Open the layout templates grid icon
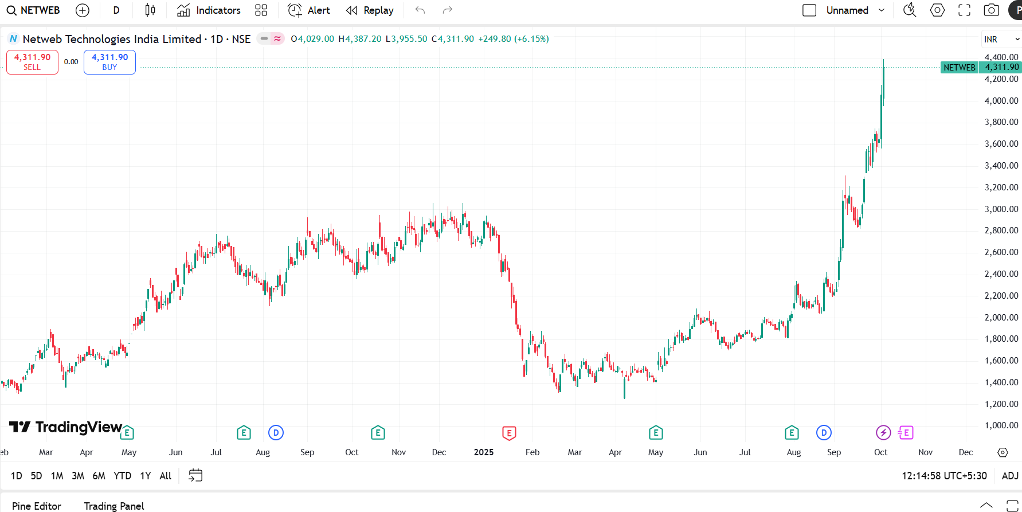This screenshot has height=512, width=1022. [x=261, y=10]
